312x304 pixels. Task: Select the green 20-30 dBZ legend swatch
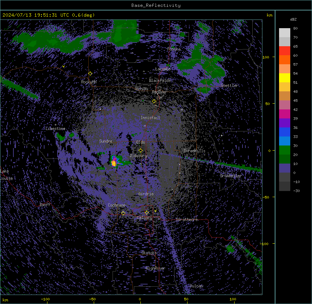(x=284, y=150)
